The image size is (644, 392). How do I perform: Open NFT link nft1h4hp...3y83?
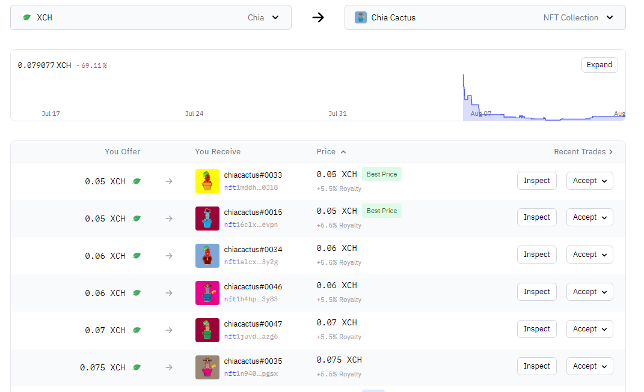click(251, 300)
